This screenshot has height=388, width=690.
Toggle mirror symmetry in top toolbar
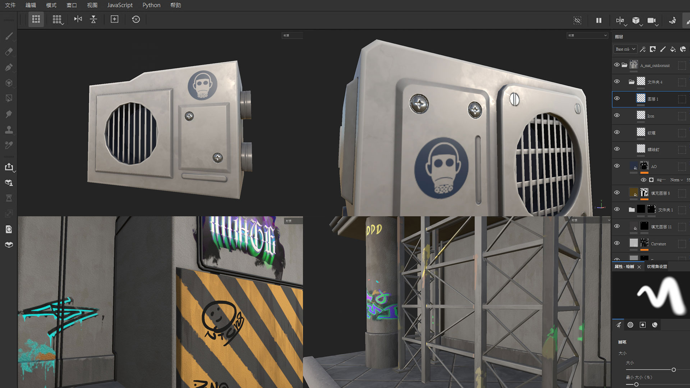620,20
